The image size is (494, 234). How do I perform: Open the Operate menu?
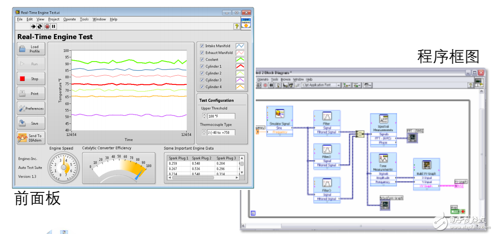(x=69, y=19)
